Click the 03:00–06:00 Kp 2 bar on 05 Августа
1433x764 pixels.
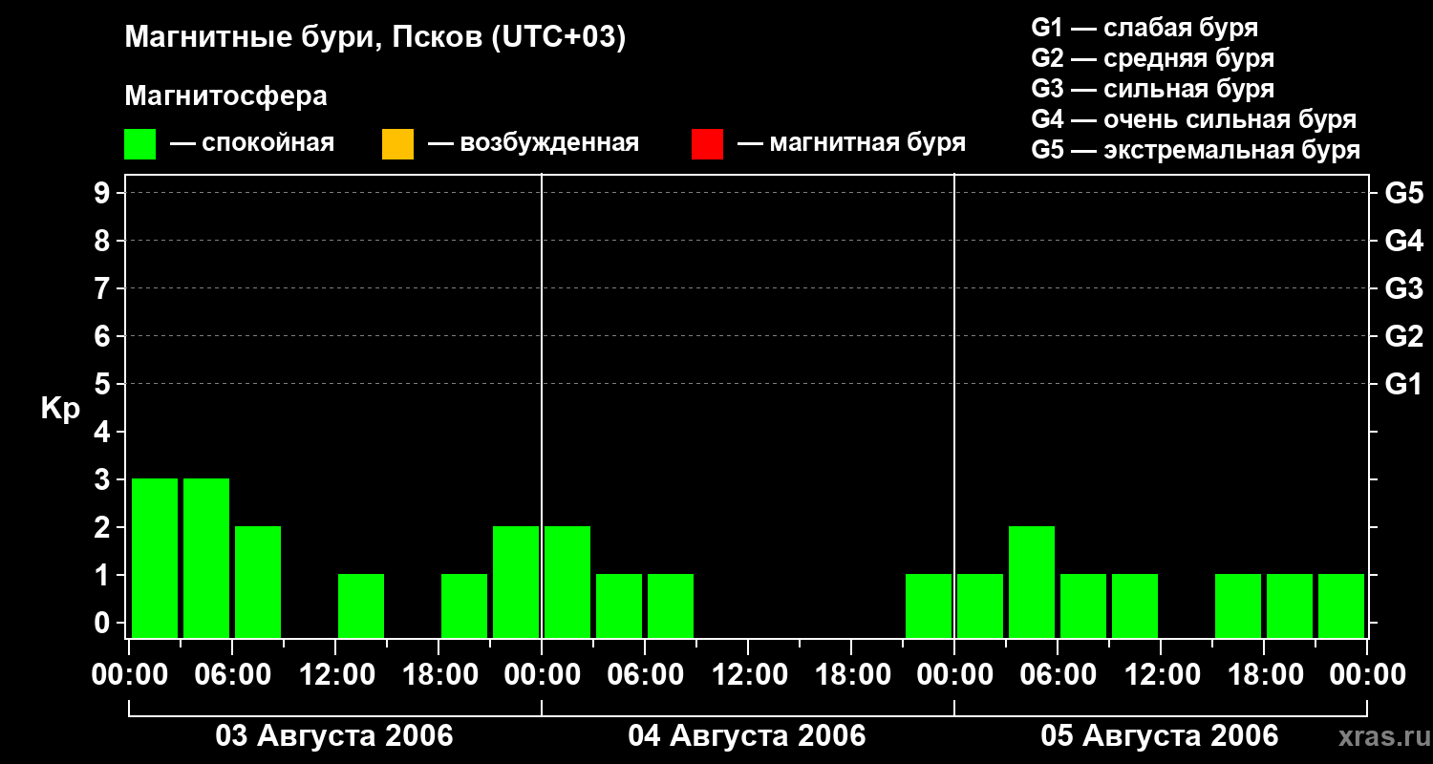(1032, 582)
